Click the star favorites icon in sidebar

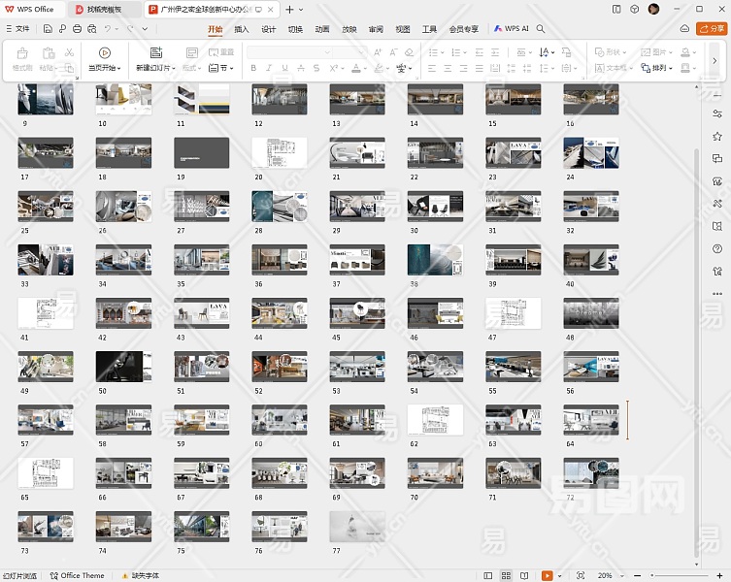717,136
